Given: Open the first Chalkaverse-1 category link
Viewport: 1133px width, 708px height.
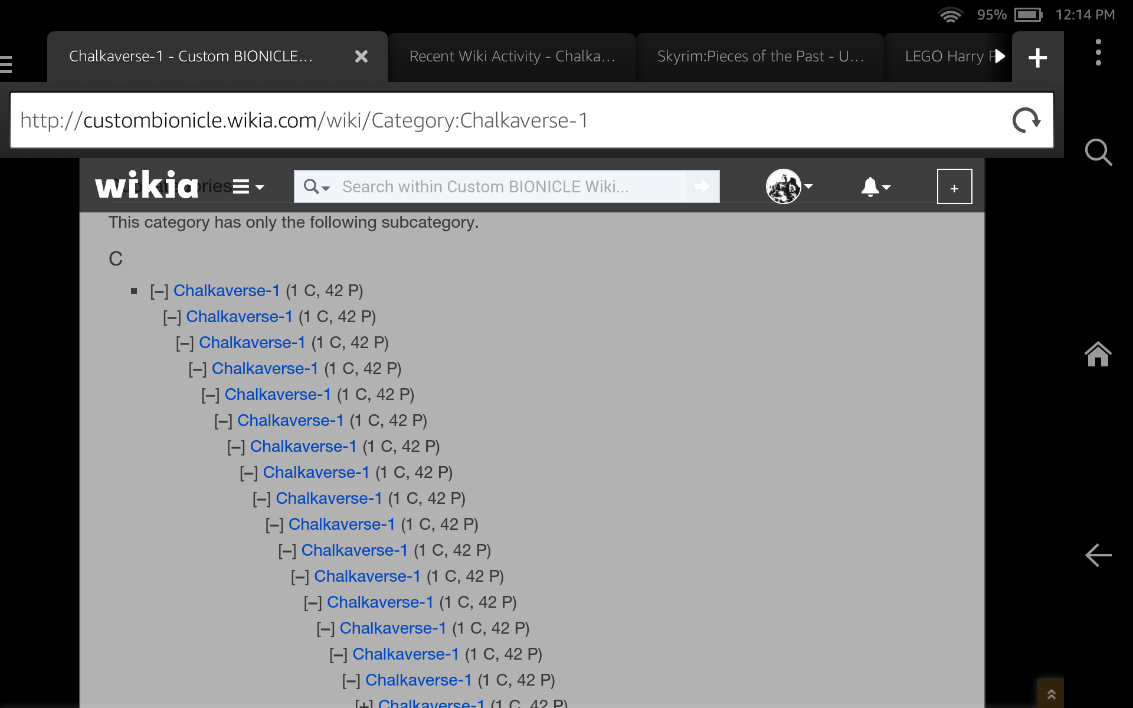Looking at the screenshot, I should point(226,291).
